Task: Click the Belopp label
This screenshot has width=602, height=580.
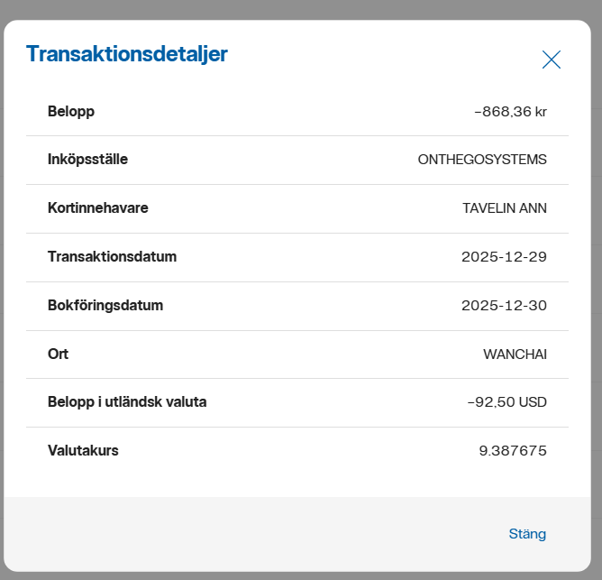Action: pyautogui.click(x=71, y=111)
